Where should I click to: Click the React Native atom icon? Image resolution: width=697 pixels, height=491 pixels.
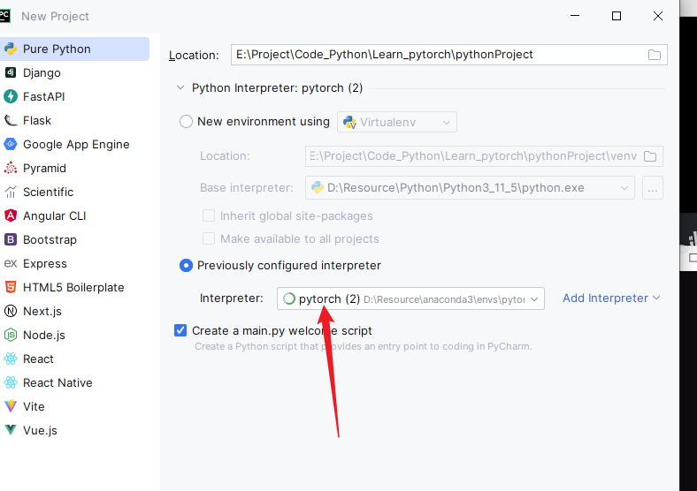coord(11,382)
